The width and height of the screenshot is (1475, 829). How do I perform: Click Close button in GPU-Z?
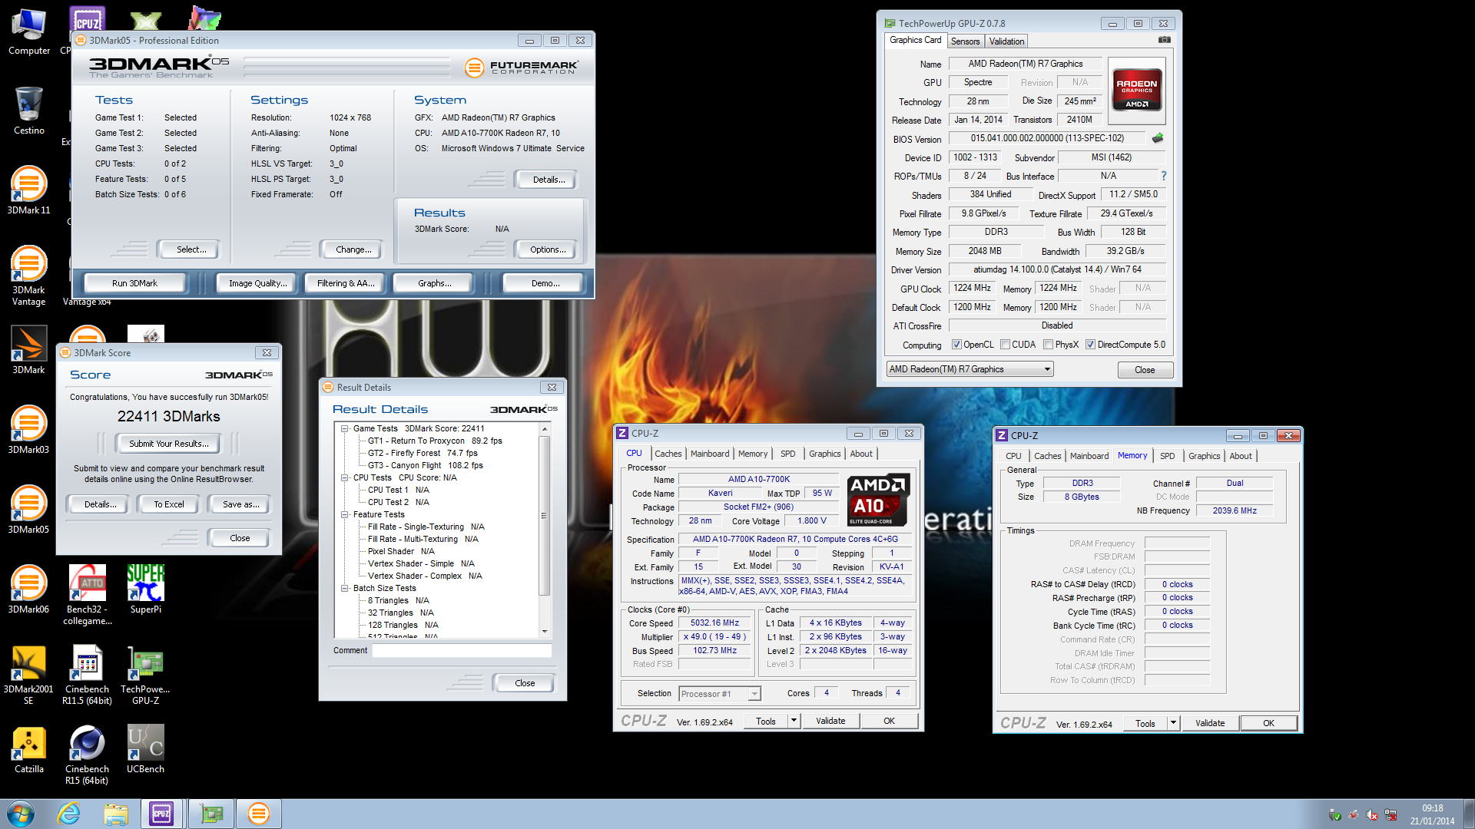point(1145,370)
